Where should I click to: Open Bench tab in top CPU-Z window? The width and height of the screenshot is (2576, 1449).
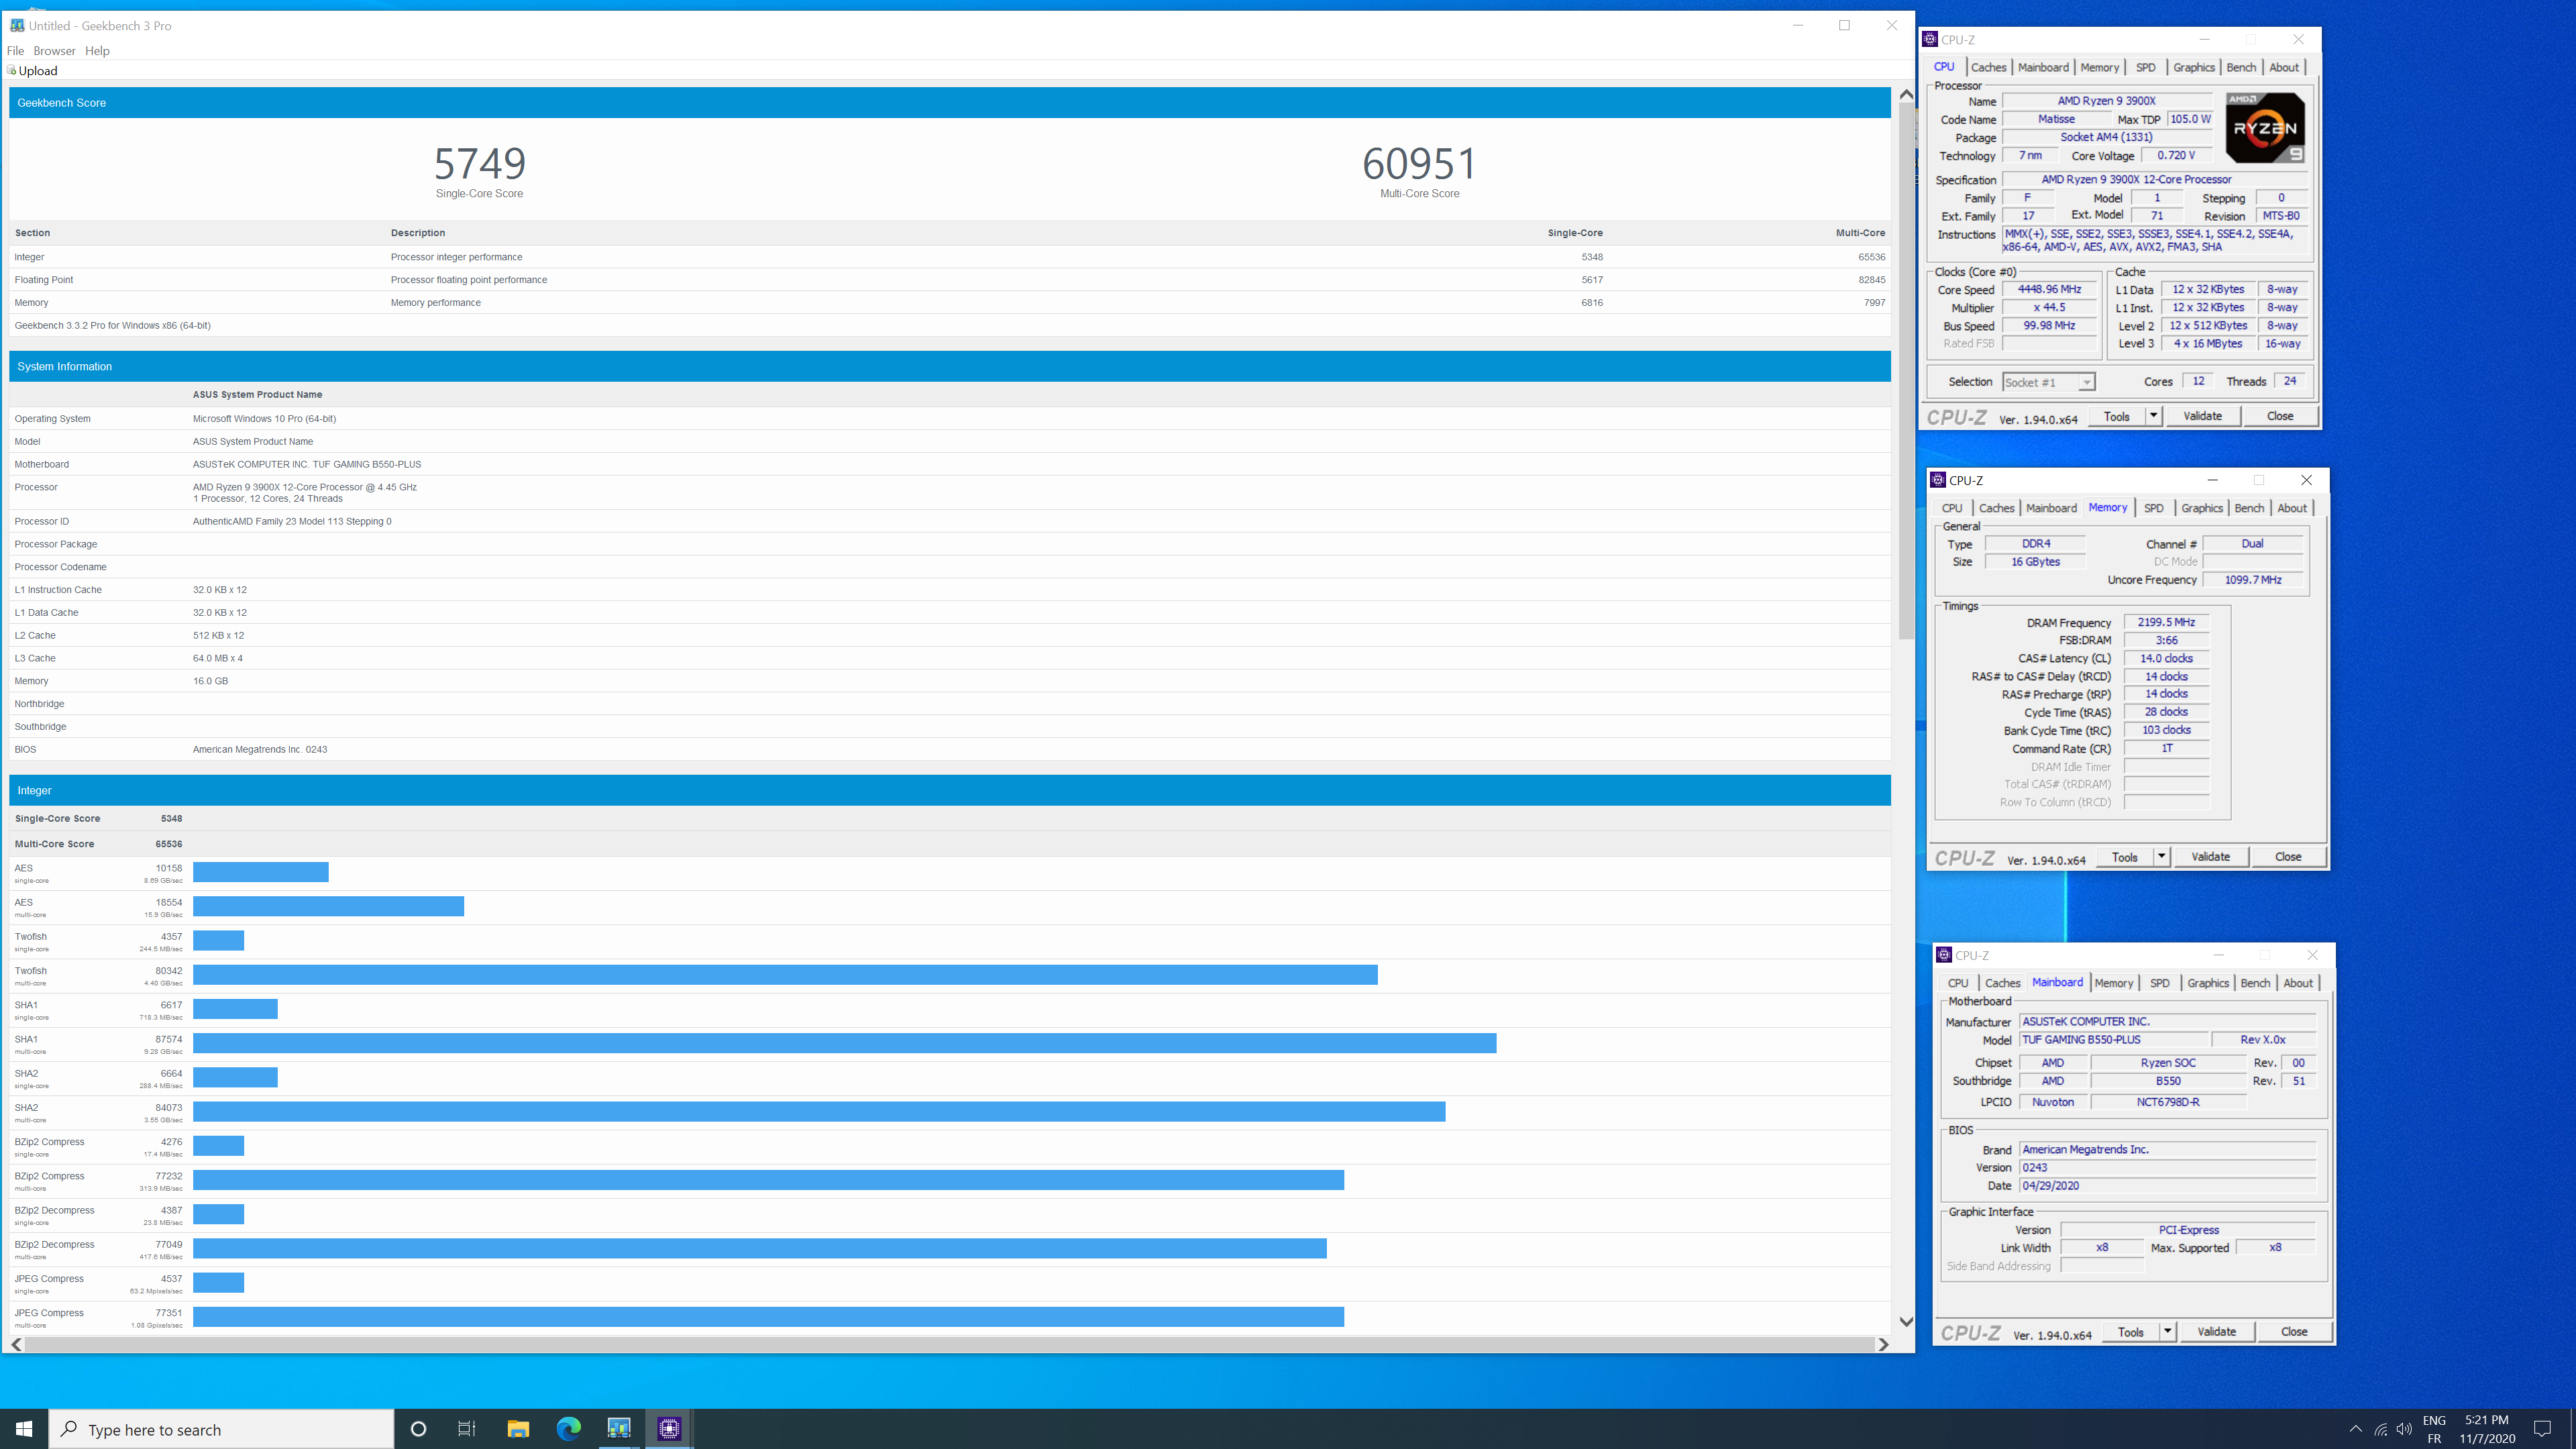(x=2241, y=67)
